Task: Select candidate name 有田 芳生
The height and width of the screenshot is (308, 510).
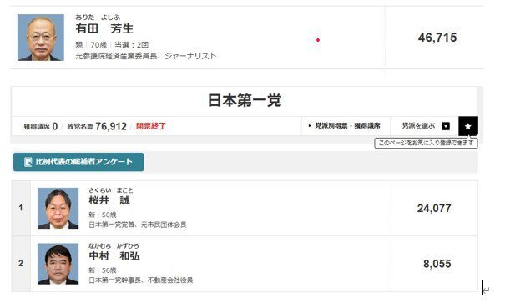Action: [104, 28]
